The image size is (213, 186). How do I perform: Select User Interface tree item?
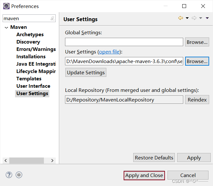[33, 86]
